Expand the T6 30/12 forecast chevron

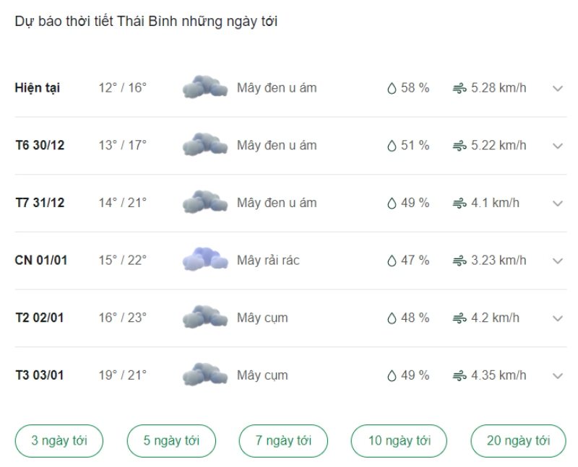click(x=558, y=146)
